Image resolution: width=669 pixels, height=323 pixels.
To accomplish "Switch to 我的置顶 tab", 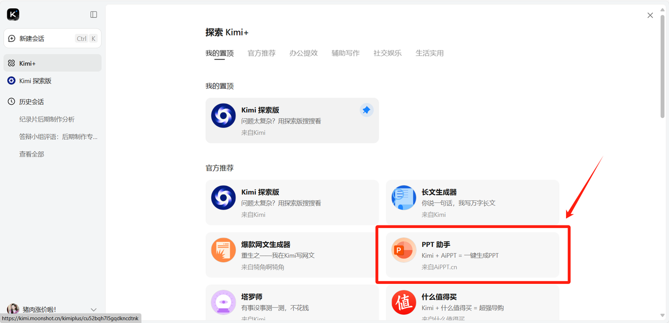I will (x=220, y=53).
